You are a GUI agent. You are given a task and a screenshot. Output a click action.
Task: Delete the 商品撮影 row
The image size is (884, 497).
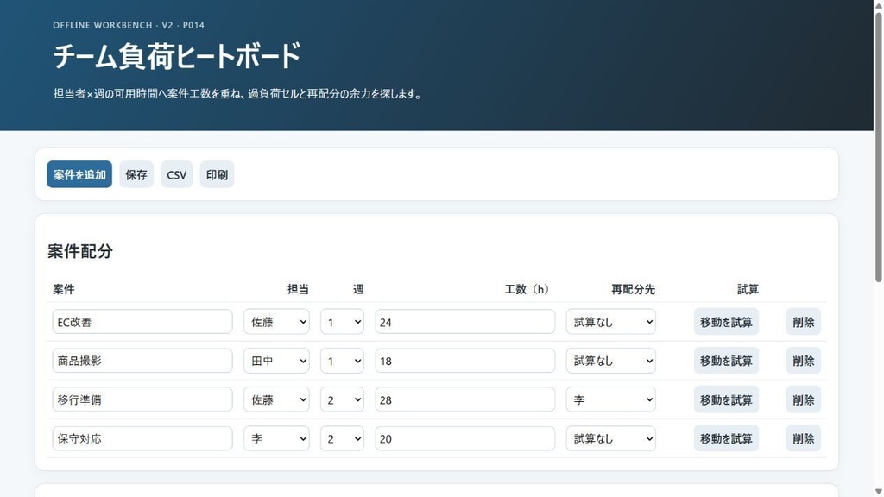click(x=804, y=361)
